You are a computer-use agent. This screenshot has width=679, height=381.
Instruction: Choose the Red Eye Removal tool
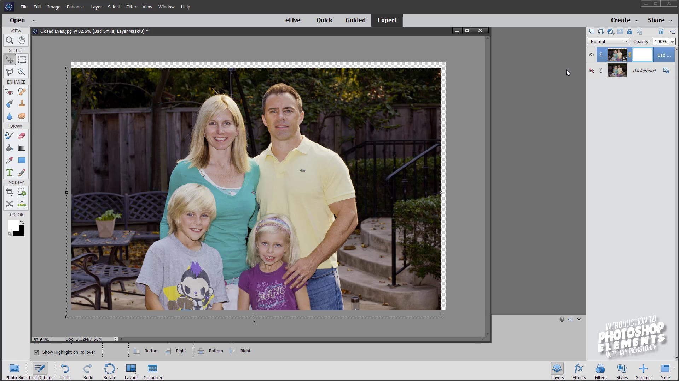10,92
